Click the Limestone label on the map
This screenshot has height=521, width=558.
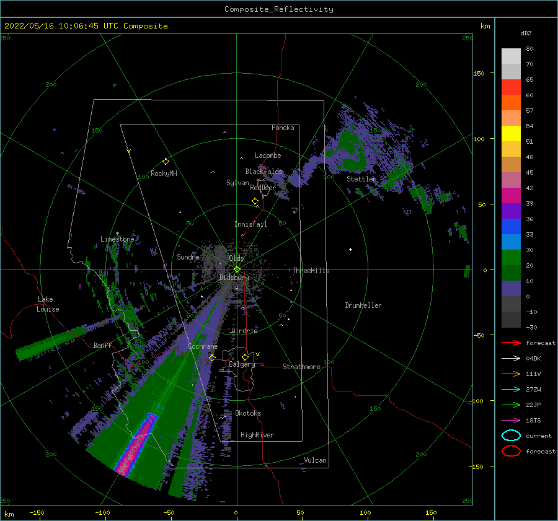pyautogui.click(x=117, y=239)
